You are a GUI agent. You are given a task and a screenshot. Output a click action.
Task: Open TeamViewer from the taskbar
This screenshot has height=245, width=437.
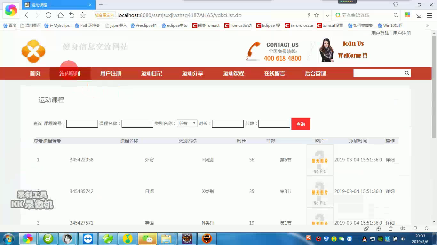point(87,239)
